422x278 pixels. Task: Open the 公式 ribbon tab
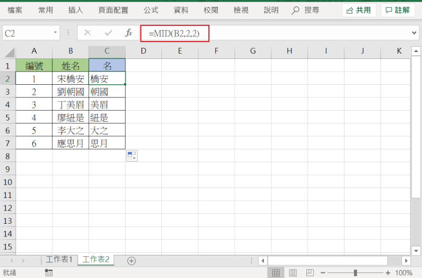[151, 10]
